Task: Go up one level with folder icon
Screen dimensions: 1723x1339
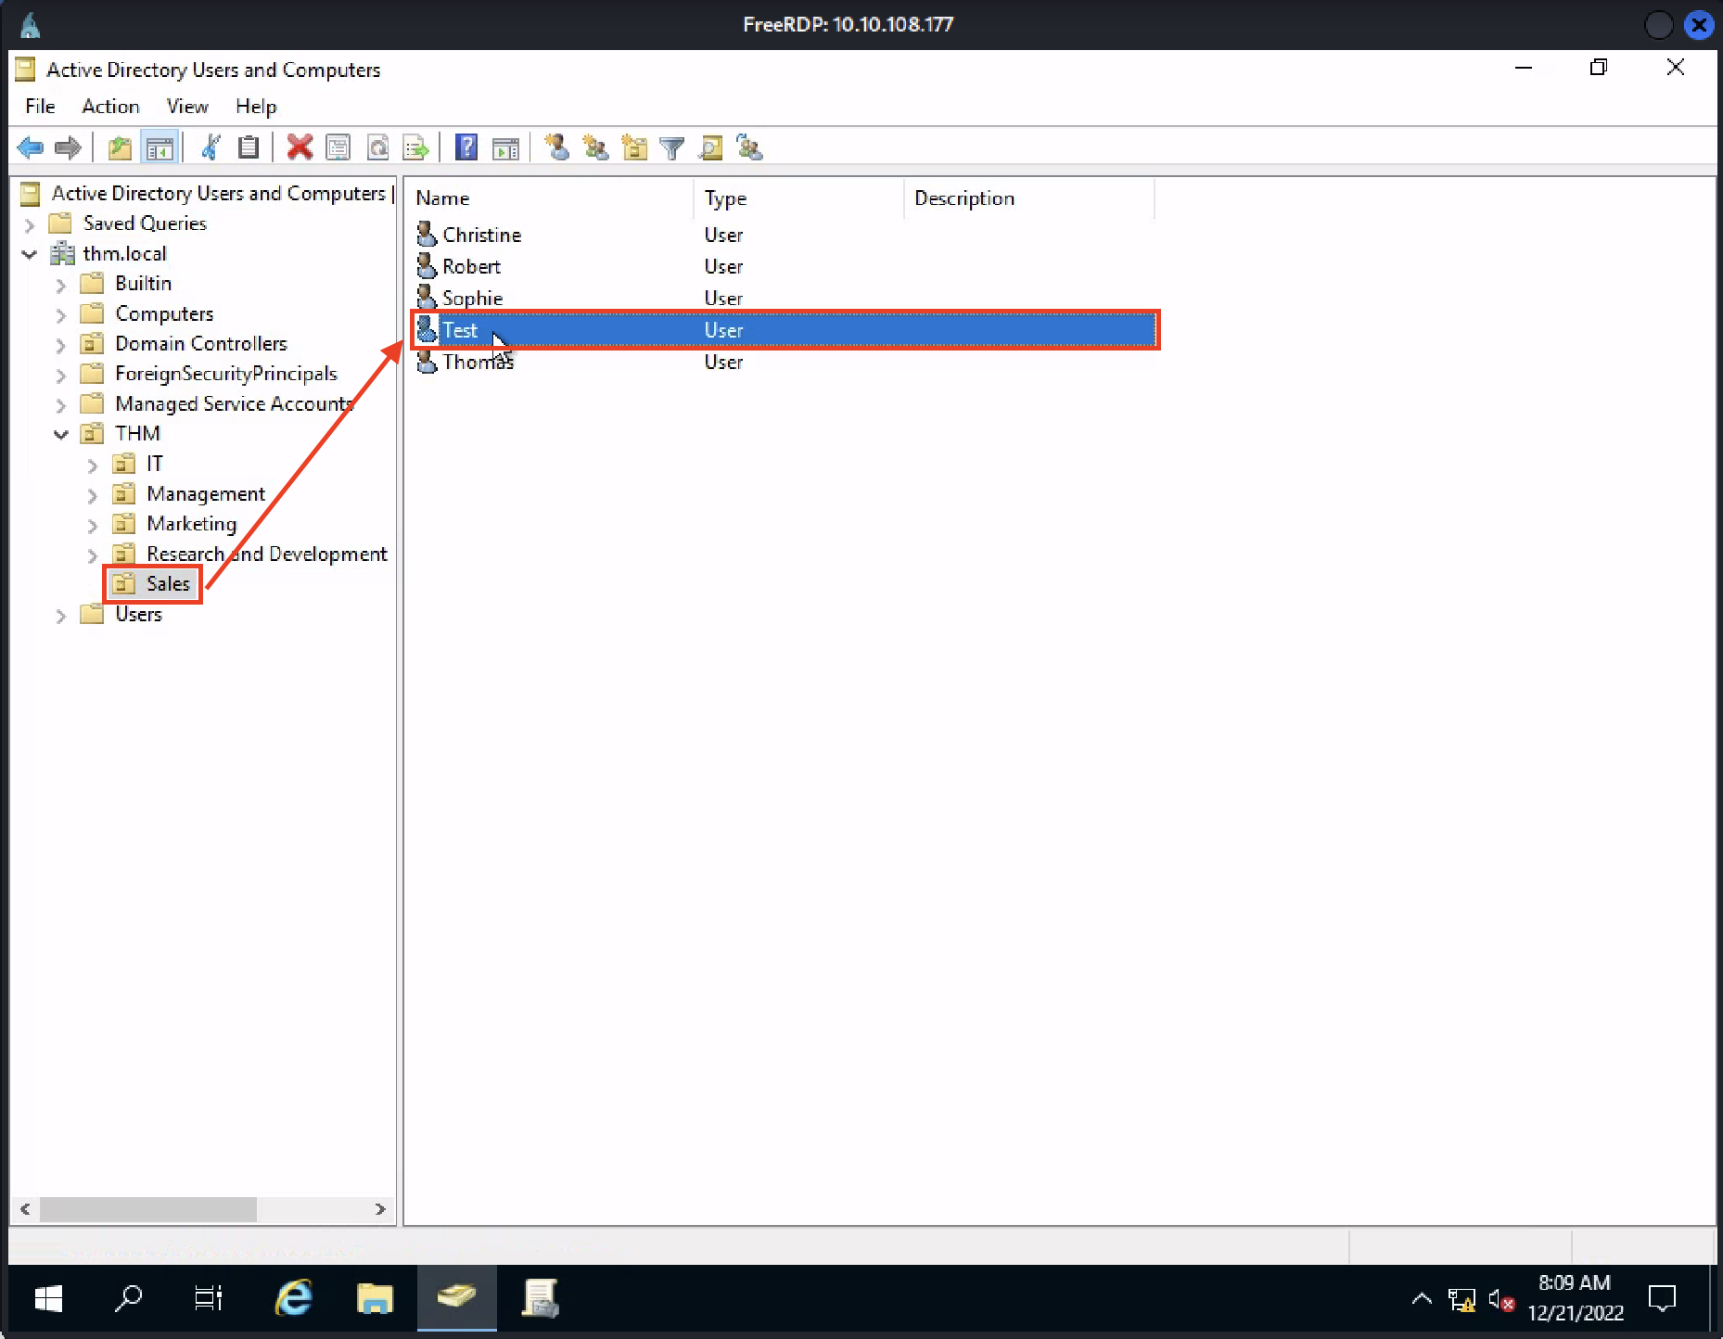Action: [x=120, y=147]
